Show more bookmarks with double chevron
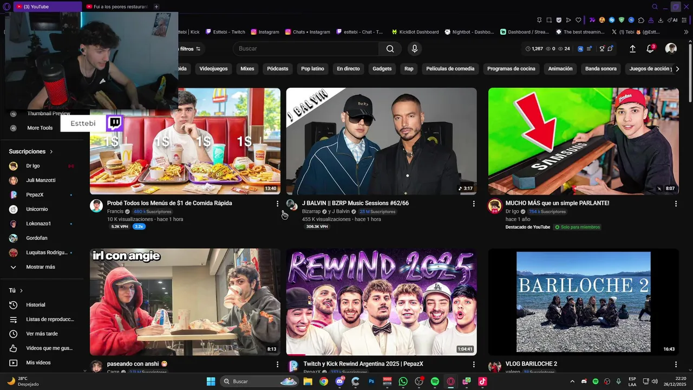693x390 pixels. [687, 32]
